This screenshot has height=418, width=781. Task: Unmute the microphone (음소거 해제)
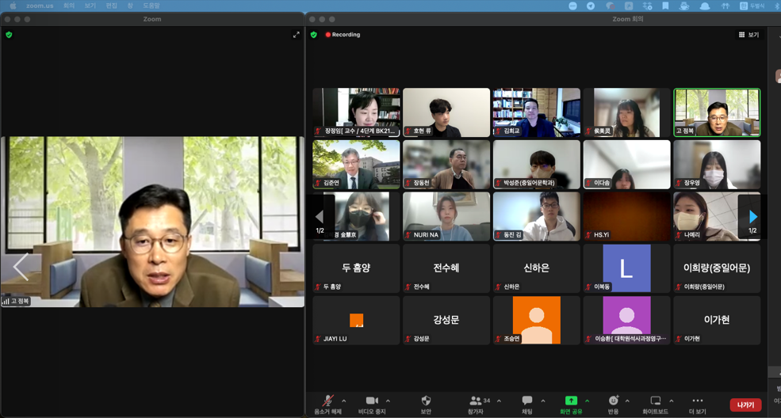(327, 401)
